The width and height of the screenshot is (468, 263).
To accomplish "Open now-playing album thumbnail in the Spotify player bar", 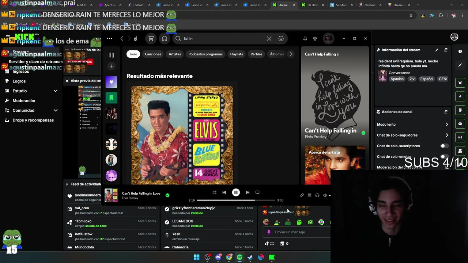I will pyautogui.click(x=111, y=195).
